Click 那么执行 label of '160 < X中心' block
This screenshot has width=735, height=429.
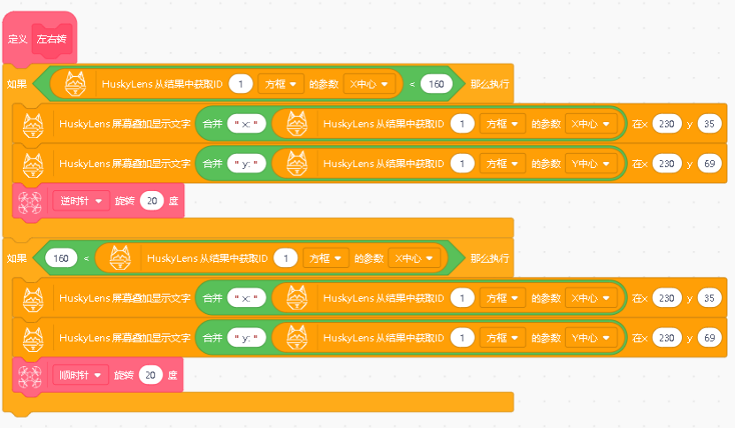[490, 258]
